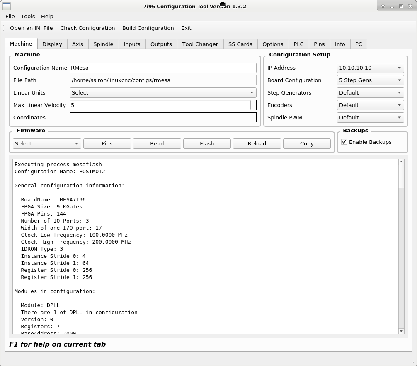Click the Coordinates input field

163,118
